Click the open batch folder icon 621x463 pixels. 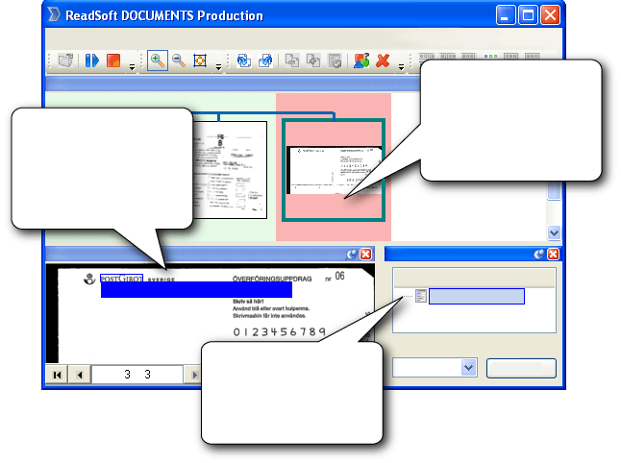tap(66, 61)
